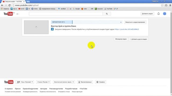
Task: Open the 2ip.ru bookmark
Action: point(14,9)
